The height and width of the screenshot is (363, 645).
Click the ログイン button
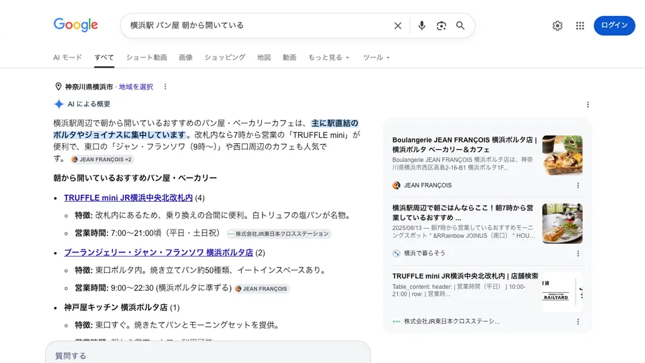pos(614,25)
